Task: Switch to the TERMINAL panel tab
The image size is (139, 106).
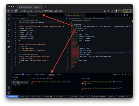Action: 51,74
